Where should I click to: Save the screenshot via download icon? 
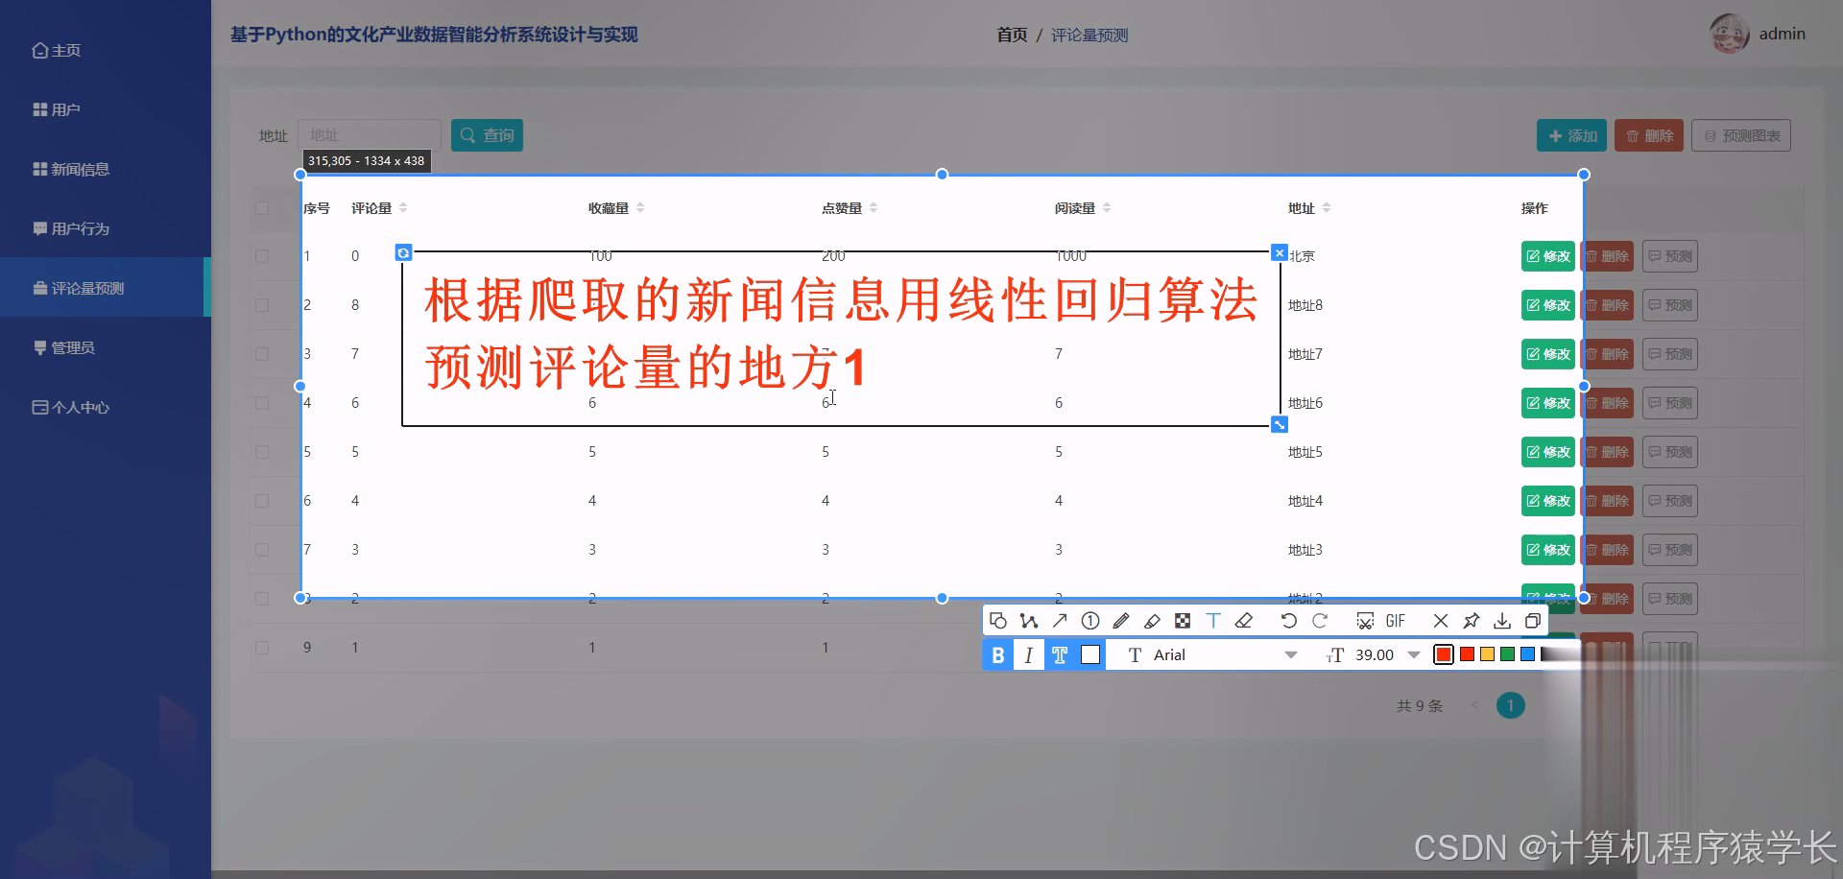click(x=1501, y=621)
